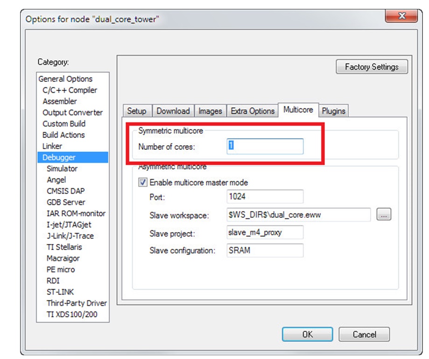
Task: Click the Number of cores field
Action: point(265,146)
